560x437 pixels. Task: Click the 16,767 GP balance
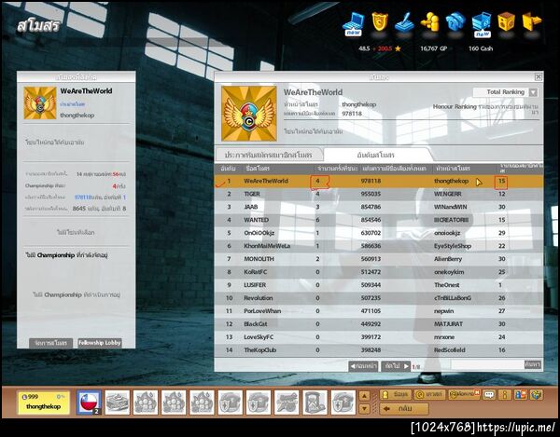[433, 48]
